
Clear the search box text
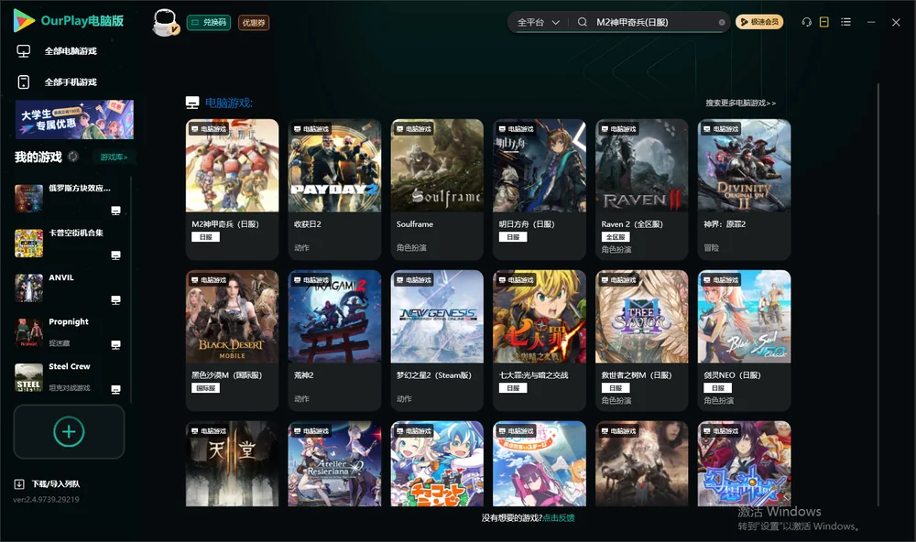[x=722, y=22]
